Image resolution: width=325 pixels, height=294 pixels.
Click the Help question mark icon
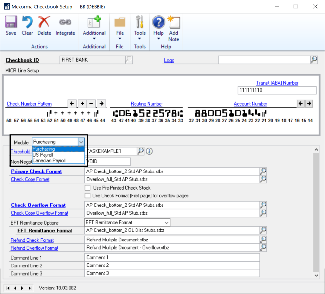coord(159,22)
